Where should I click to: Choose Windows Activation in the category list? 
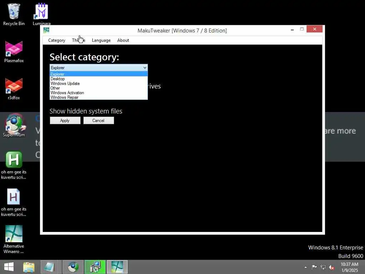[x=99, y=93]
